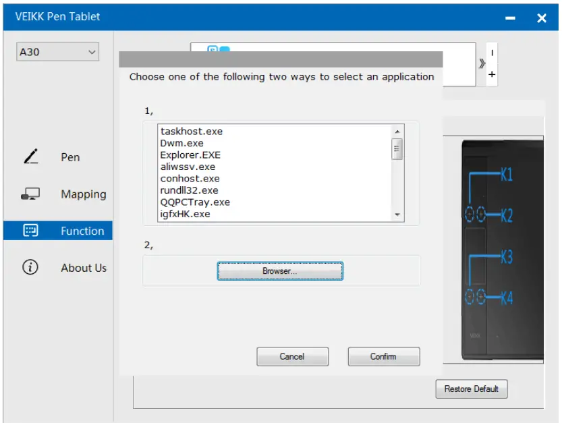562x423 pixels.
Task: Go to the Function section
Action: [58, 231]
